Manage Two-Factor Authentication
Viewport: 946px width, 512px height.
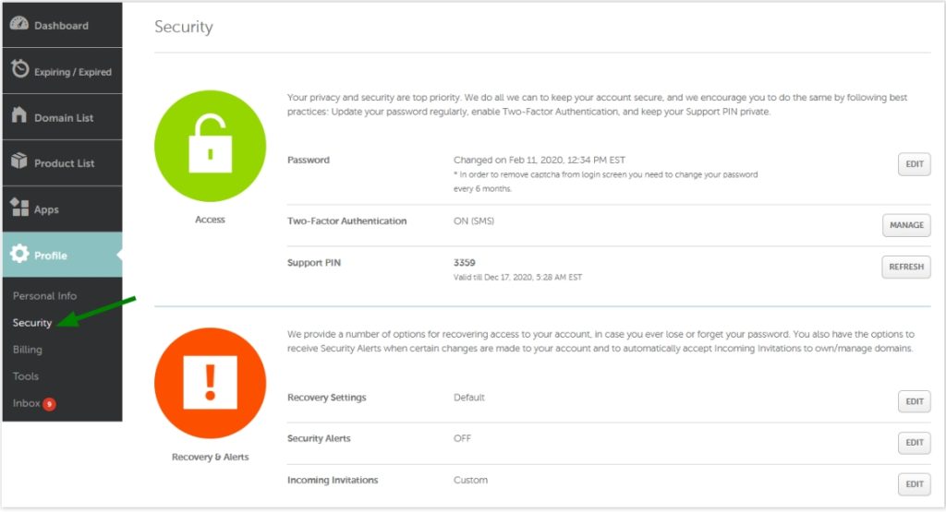click(x=905, y=225)
